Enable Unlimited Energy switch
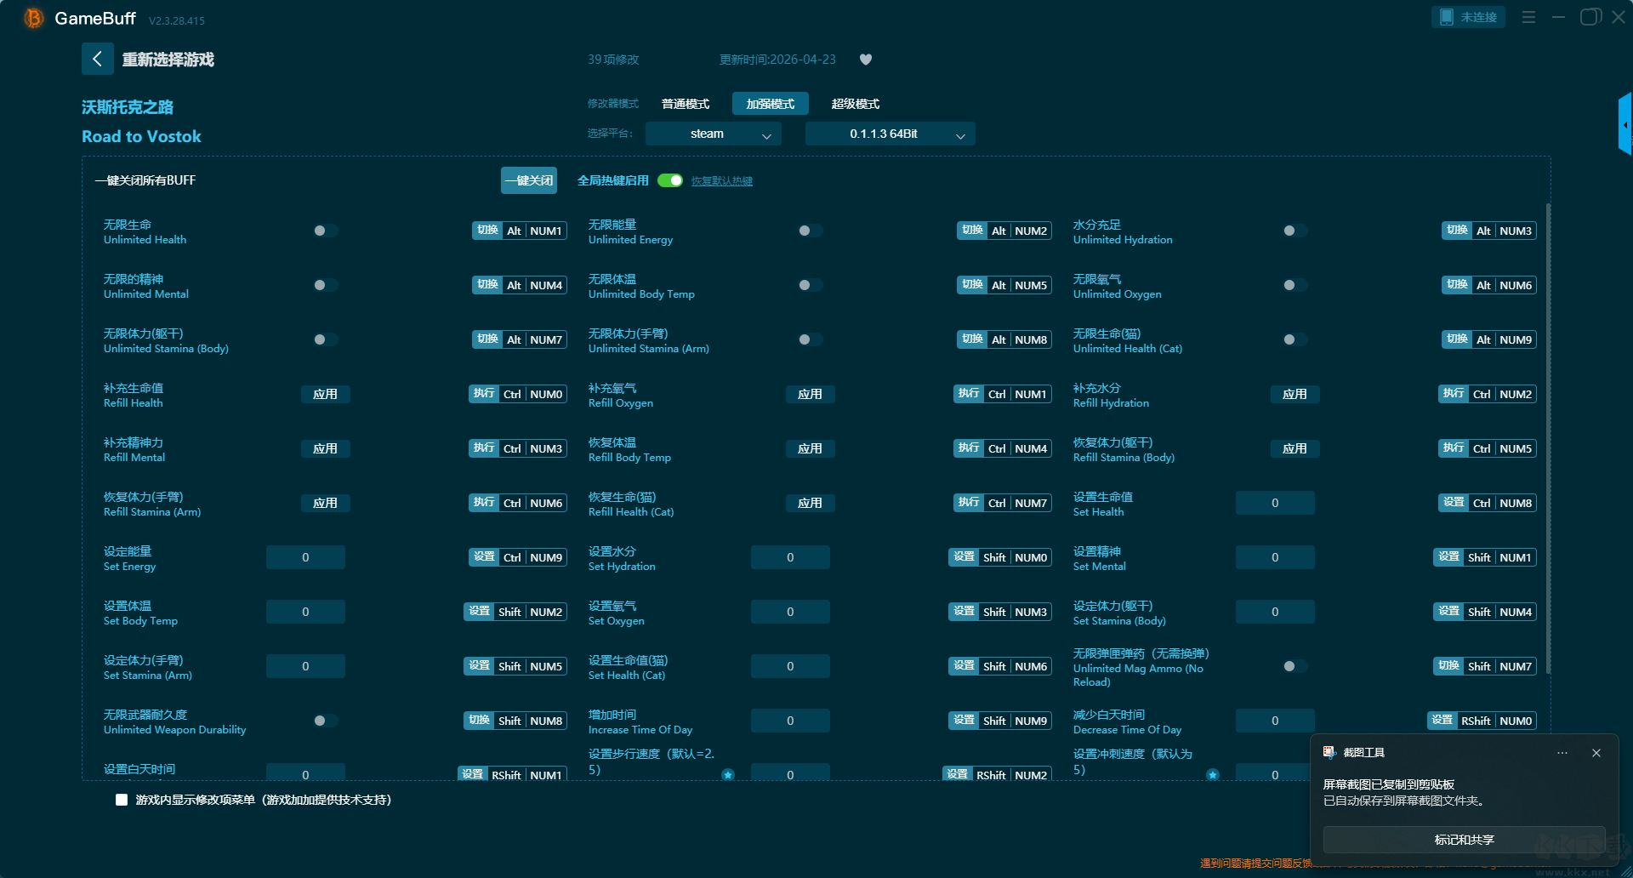The width and height of the screenshot is (1633, 878). (810, 231)
